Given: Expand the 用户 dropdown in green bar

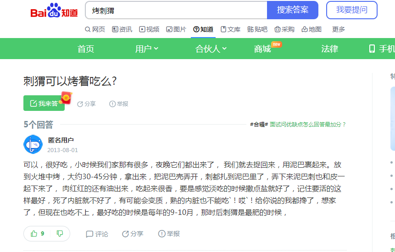Looking at the screenshot, I should (147, 49).
